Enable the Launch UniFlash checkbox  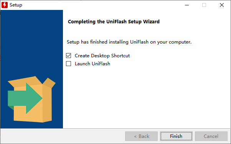coord(69,64)
